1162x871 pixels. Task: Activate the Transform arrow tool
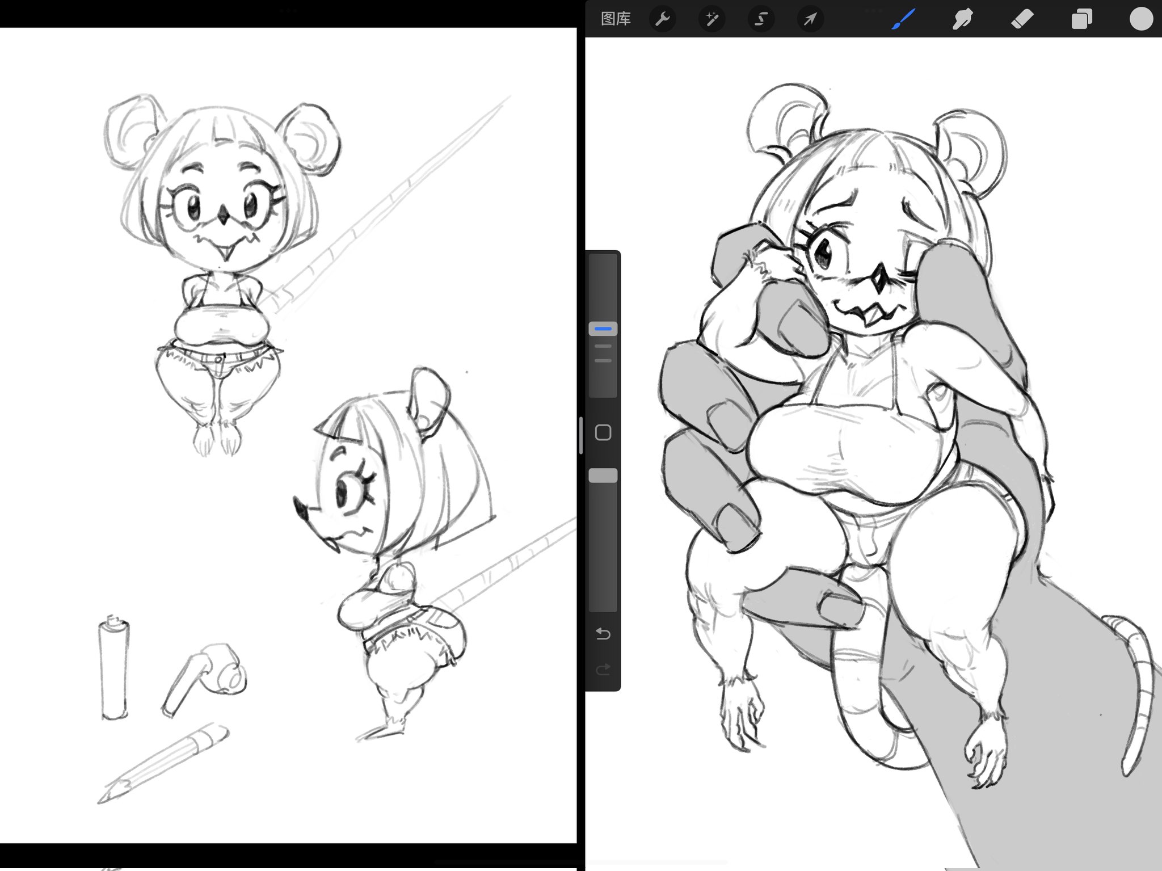click(810, 19)
